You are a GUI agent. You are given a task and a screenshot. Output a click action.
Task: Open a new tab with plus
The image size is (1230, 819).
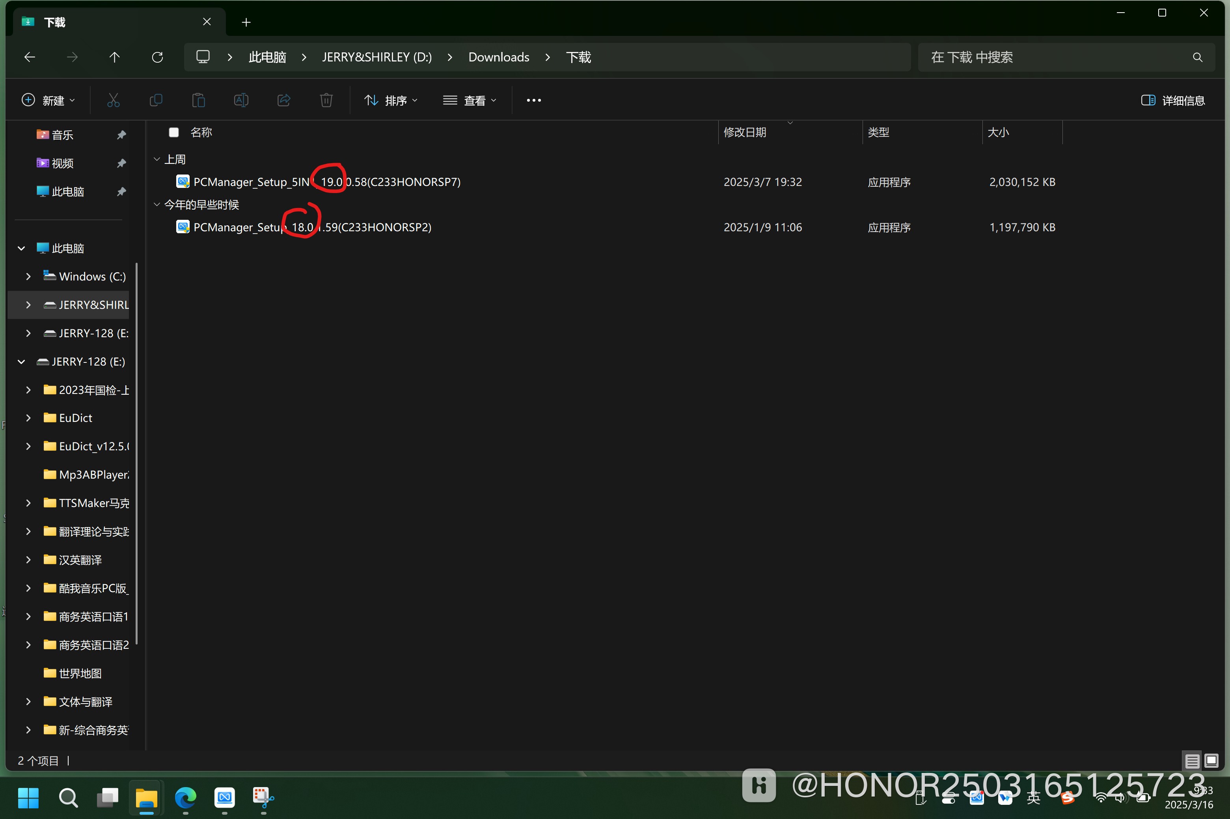(246, 22)
